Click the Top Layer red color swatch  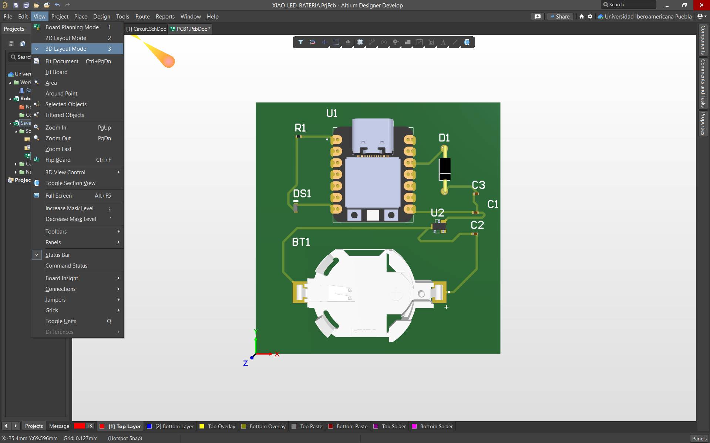[x=102, y=426]
